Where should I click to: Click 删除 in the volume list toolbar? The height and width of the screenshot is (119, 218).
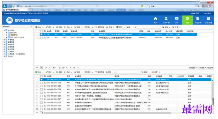[x=59, y=27]
